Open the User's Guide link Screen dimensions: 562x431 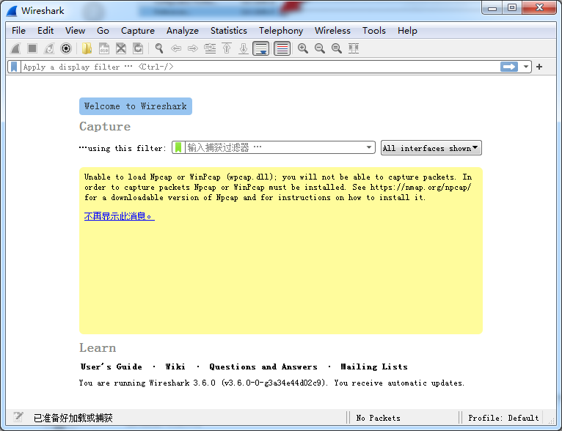click(x=111, y=366)
